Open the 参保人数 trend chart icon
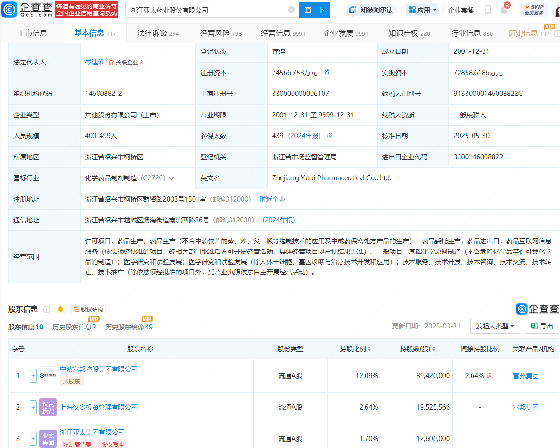 [x=330, y=136]
